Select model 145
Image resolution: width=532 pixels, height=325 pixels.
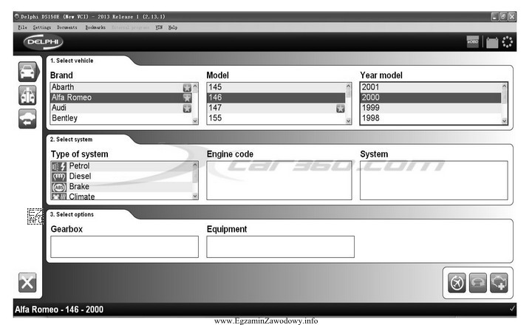pyautogui.click(x=276, y=87)
